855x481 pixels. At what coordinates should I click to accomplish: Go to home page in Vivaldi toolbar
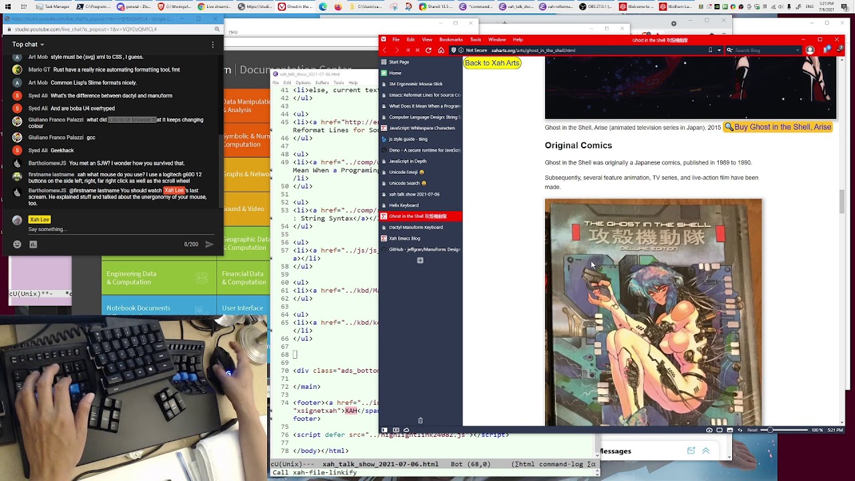[x=440, y=50]
